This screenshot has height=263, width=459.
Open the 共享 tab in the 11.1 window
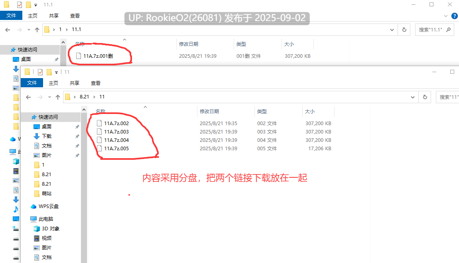click(x=53, y=16)
